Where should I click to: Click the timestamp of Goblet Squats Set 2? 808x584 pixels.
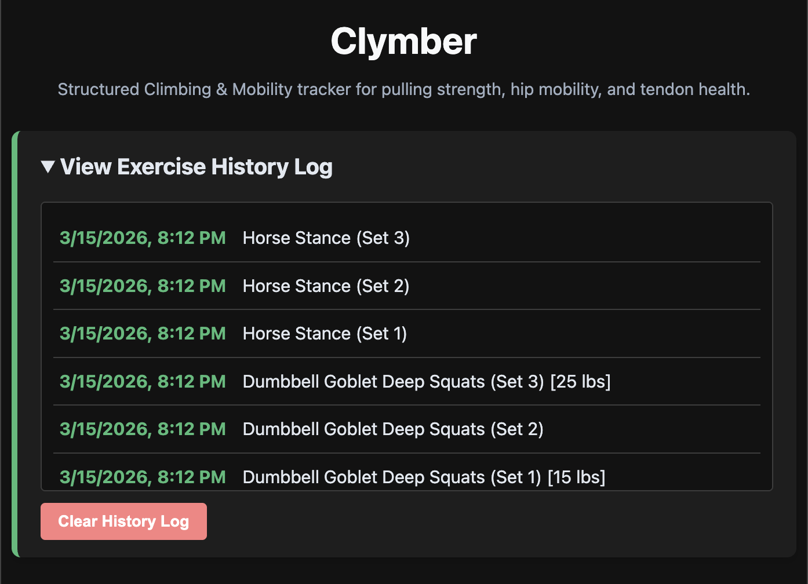[x=143, y=429]
